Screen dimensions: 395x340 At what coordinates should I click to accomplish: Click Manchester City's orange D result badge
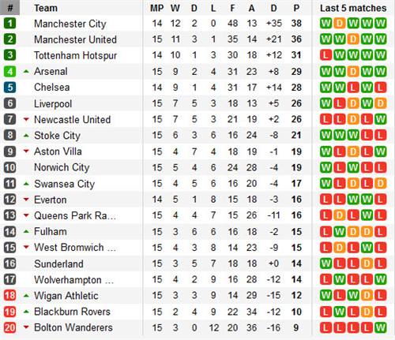340,23
